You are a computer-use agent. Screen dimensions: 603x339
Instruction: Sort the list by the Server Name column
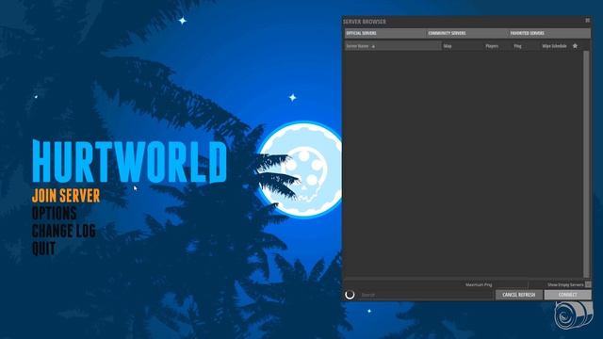(x=393, y=46)
